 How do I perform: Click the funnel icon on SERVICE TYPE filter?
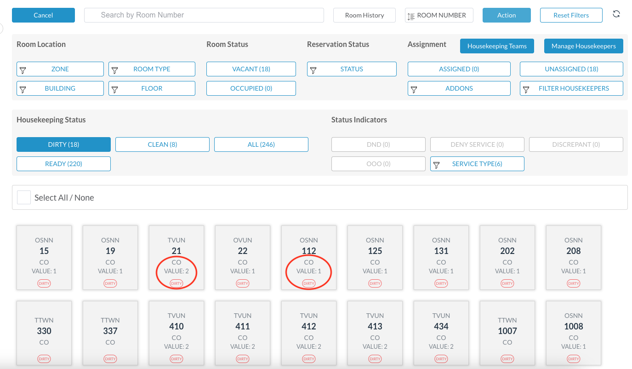(437, 163)
